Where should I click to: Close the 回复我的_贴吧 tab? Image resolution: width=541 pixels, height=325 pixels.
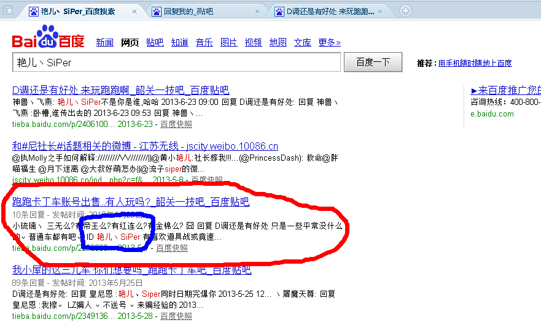(x=257, y=12)
